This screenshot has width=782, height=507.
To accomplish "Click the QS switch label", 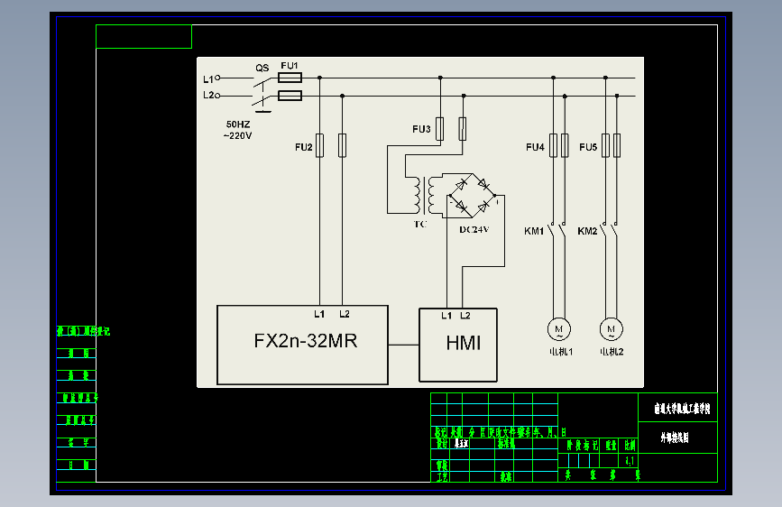I will point(262,68).
